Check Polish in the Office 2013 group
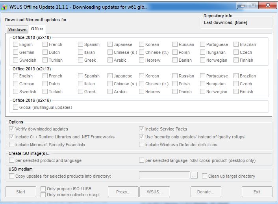 tap(175, 83)
